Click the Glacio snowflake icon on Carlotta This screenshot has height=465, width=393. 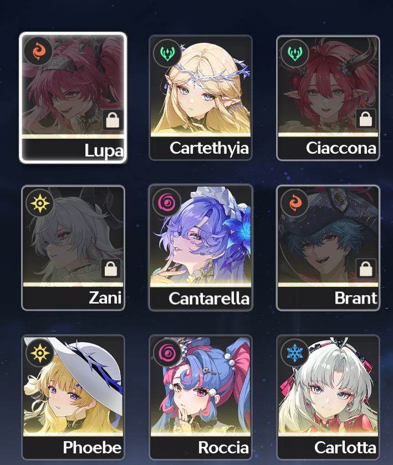tap(295, 353)
